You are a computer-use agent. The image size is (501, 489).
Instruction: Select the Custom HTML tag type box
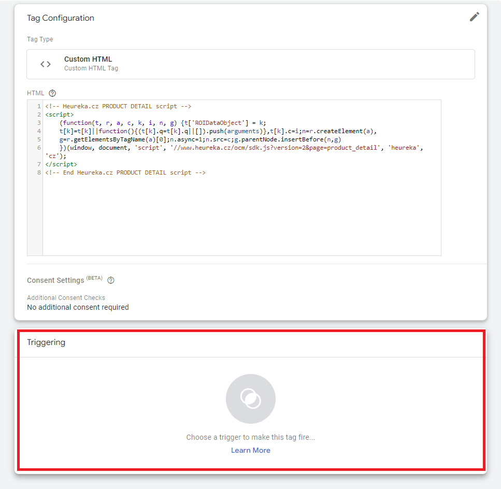tap(251, 64)
